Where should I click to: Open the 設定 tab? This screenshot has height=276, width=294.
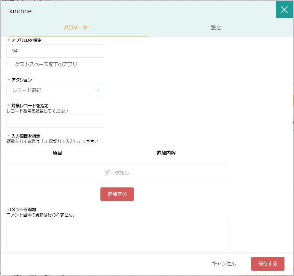(x=216, y=27)
